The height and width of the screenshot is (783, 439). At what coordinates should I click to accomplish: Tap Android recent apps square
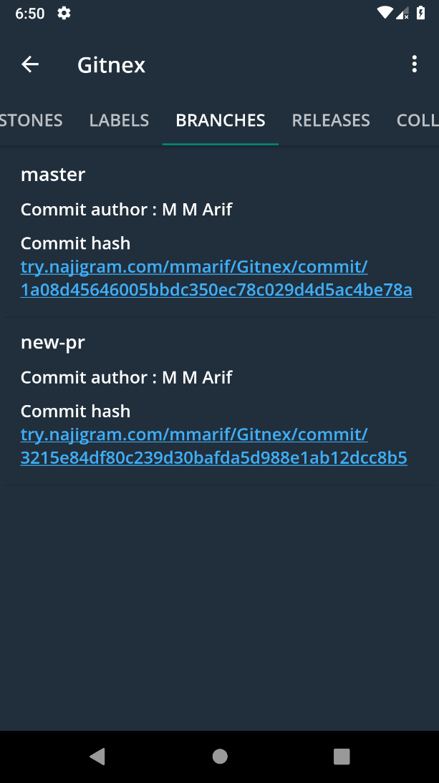tap(342, 756)
